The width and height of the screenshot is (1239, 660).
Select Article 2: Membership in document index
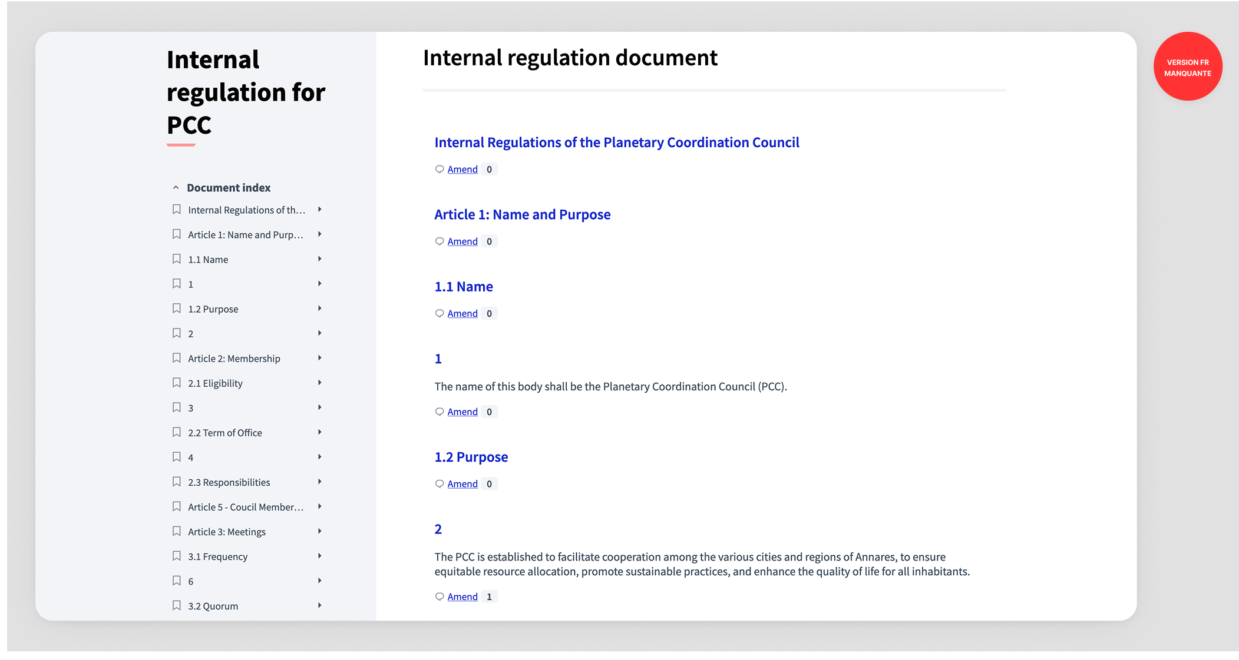tap(234, 359)
